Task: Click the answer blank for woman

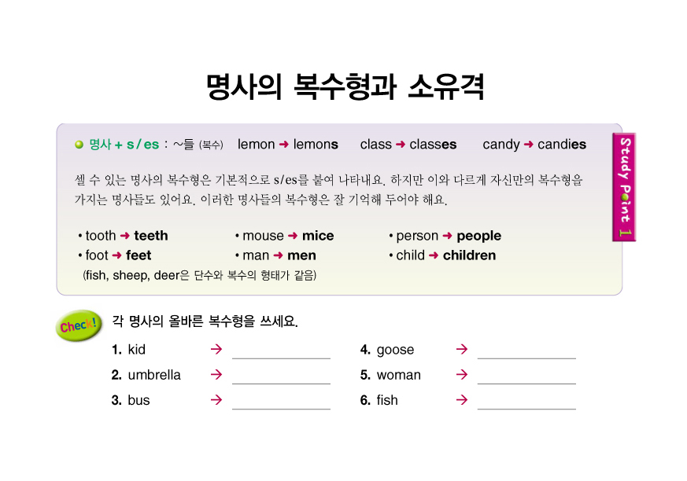Action: pos(526,376)
